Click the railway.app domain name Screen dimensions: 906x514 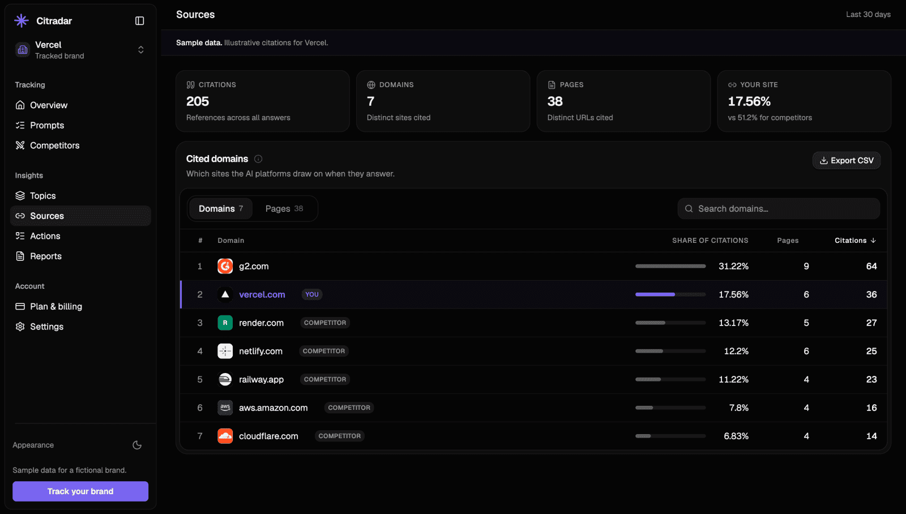coord(261,379)
